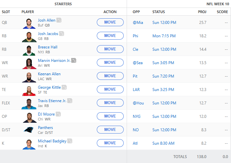Viewport: 231px width, 163px height.
Task: Click Michael Badgley's player news icon
Action: [x=70, y=141]
